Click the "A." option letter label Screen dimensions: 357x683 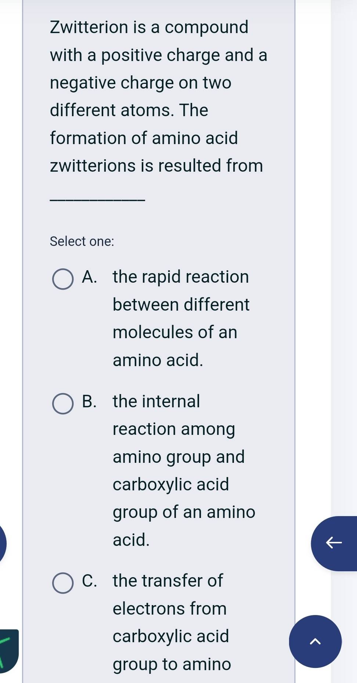click(90, 277)
